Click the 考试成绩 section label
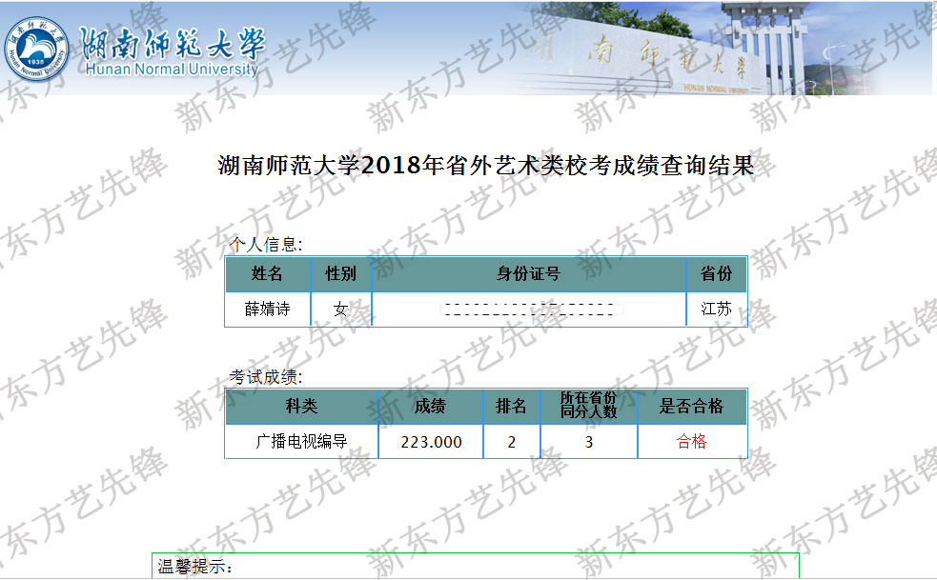Screen dimensions: 937x580 pyautogui.click(x=266, y=377)
